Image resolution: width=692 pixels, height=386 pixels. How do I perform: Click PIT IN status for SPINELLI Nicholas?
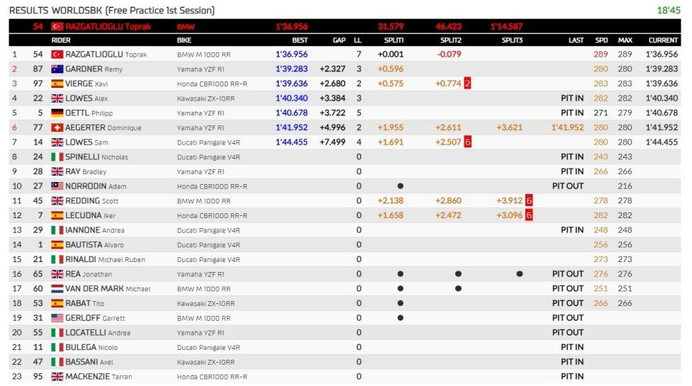point(572,157)
